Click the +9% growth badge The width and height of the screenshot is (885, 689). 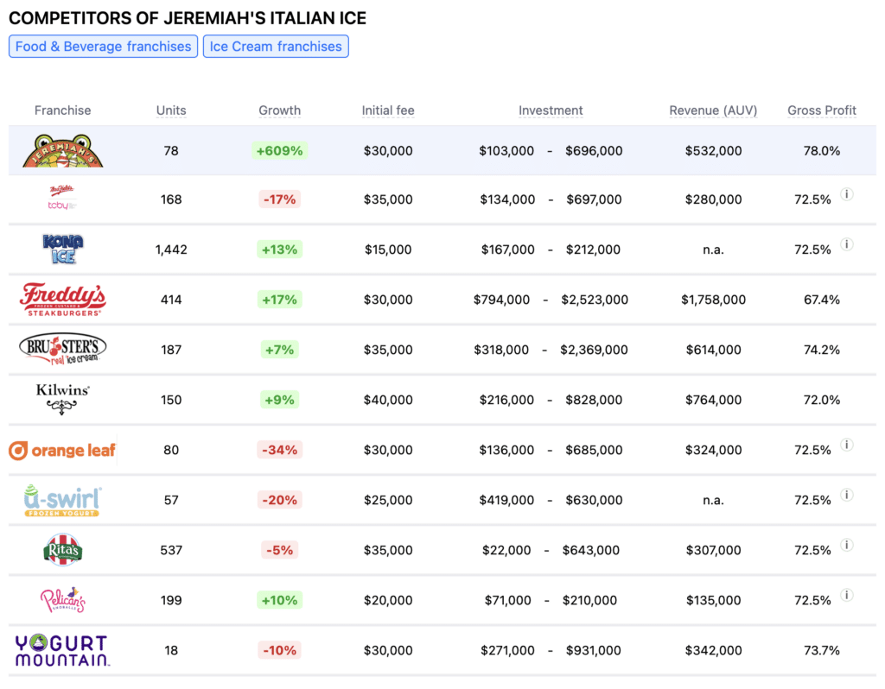coord(279,400)
